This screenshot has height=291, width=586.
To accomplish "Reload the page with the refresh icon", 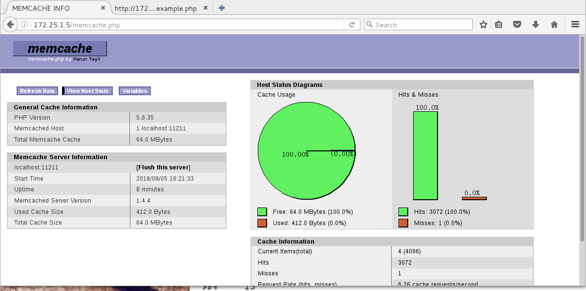I will point(352,24).
